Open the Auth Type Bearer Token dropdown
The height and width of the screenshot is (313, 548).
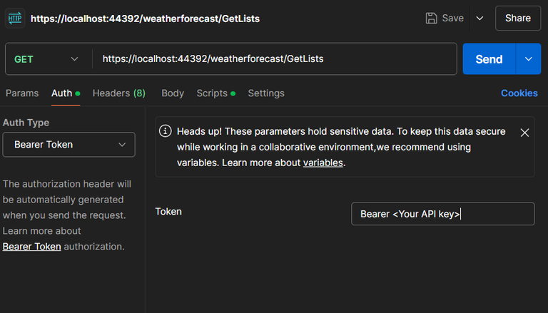pyautogui.click(x=68, y=145)
